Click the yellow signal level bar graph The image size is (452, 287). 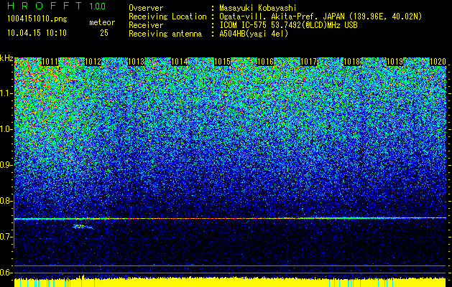point(230,283)
